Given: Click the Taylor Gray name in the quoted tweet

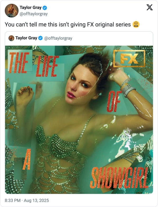Looking at the screenshot, I should coord(26,38).
